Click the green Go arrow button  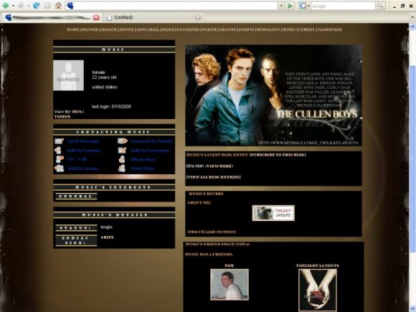point(290,6)
